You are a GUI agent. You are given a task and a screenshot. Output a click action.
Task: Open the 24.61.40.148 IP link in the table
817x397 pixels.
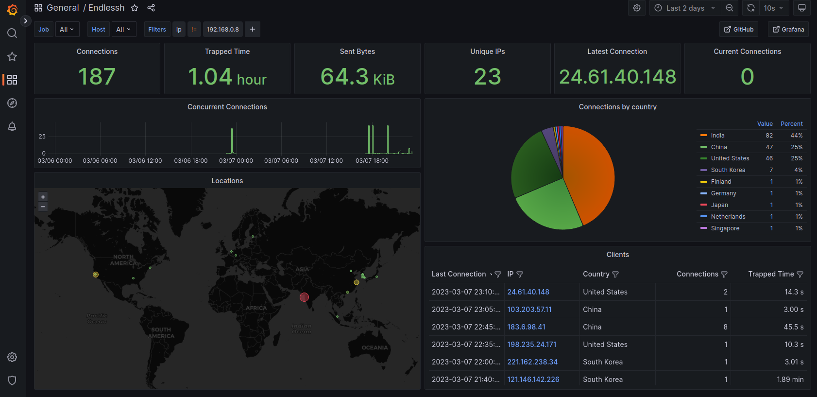(x=528, y=292)
